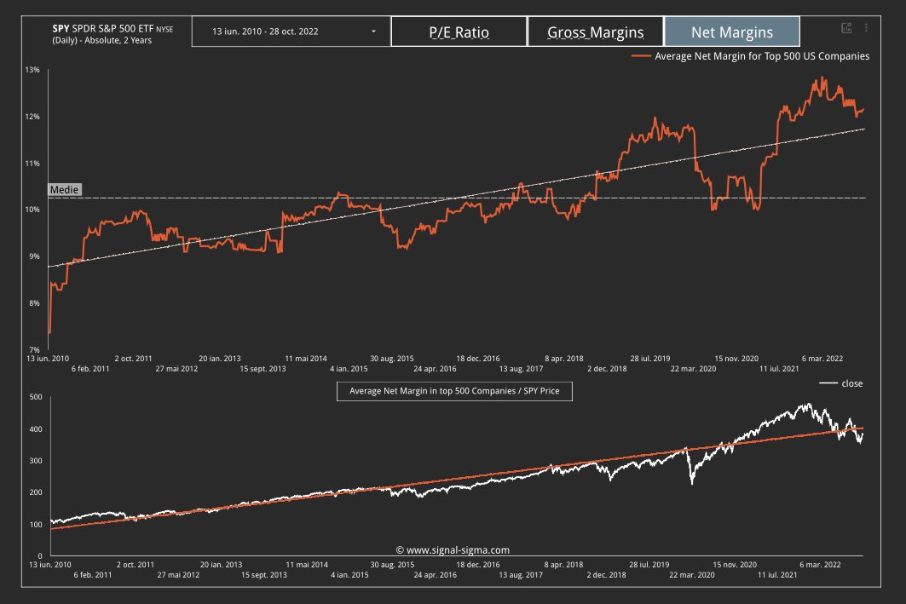Viewport: 906px width, 604px height.
Task: Open the three-dot options menu
Action: (867, 28)
